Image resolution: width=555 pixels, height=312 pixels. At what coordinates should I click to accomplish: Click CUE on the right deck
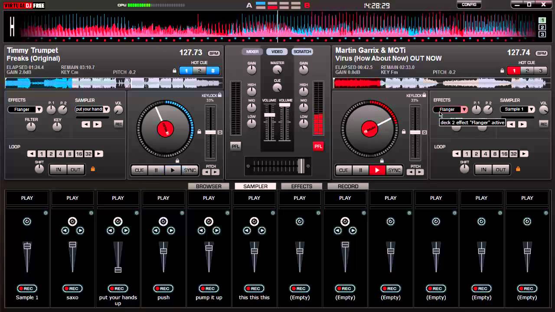[x=343, y=170]
